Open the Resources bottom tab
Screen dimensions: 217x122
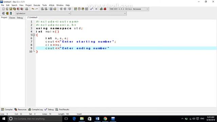coord(20,109)
